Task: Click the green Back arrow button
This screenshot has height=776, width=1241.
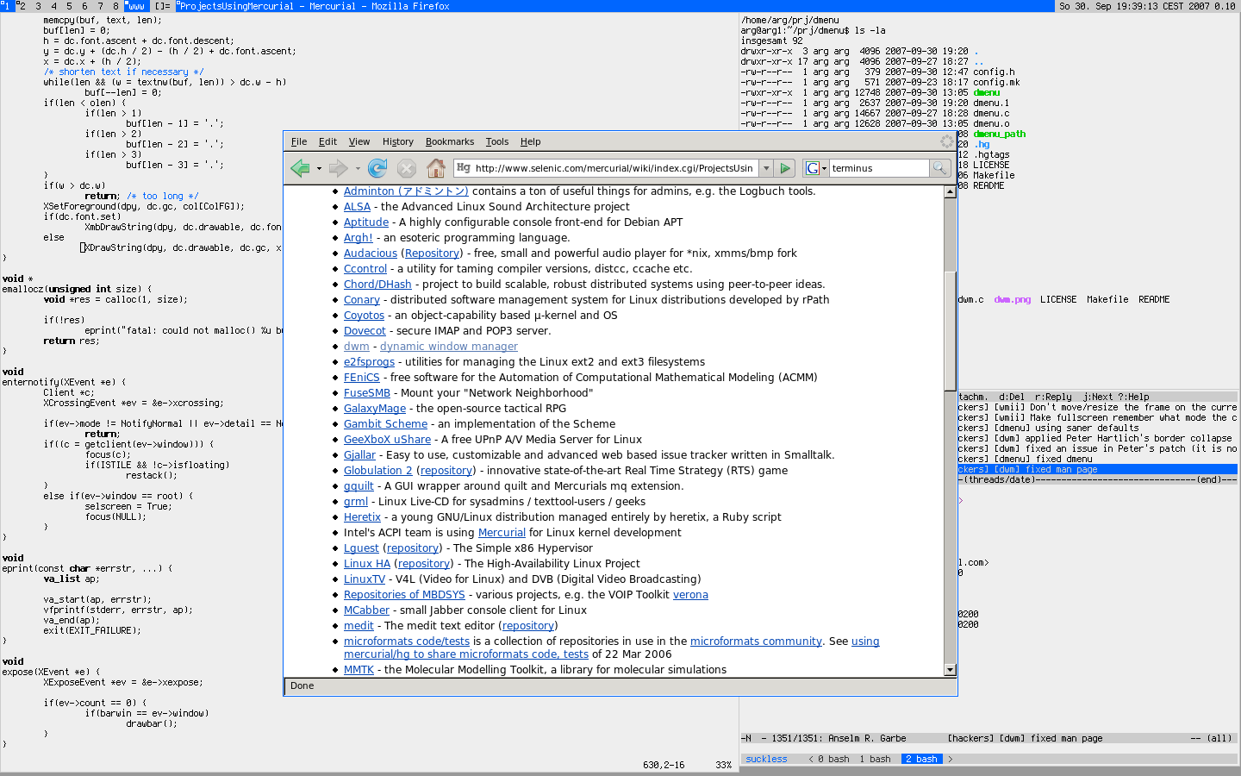Action: click(300, 168)
